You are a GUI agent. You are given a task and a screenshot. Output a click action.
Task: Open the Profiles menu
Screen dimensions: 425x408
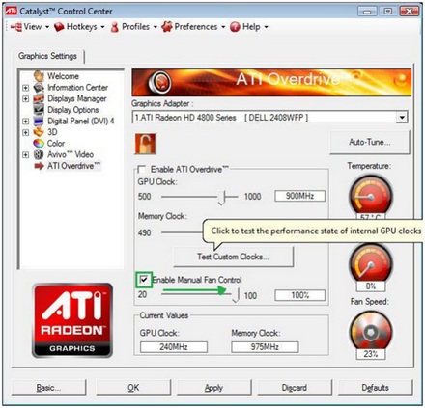[x=134, y=27]
